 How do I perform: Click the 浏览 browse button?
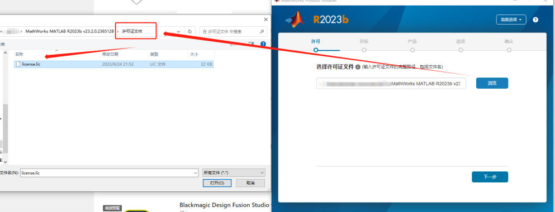coord(492,83)
